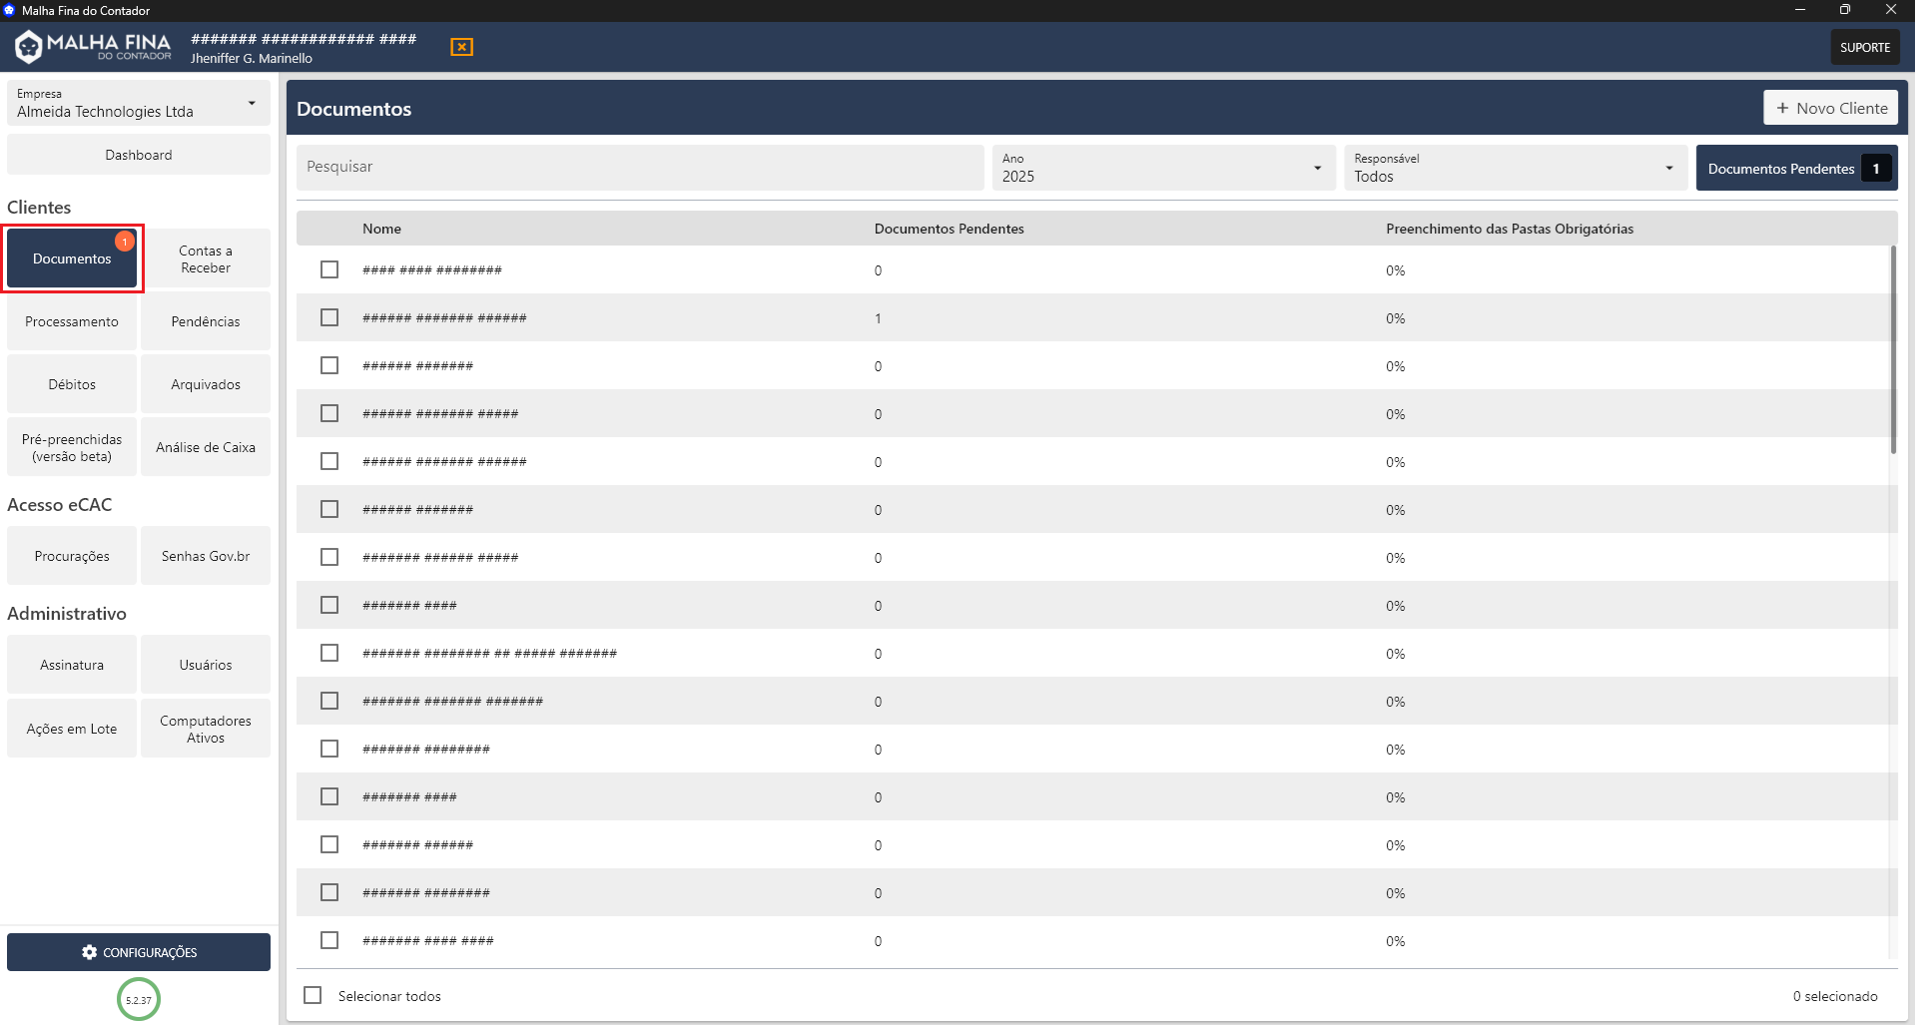
Task: Open the Ano 2025 dropdown
Action: 1317,168
